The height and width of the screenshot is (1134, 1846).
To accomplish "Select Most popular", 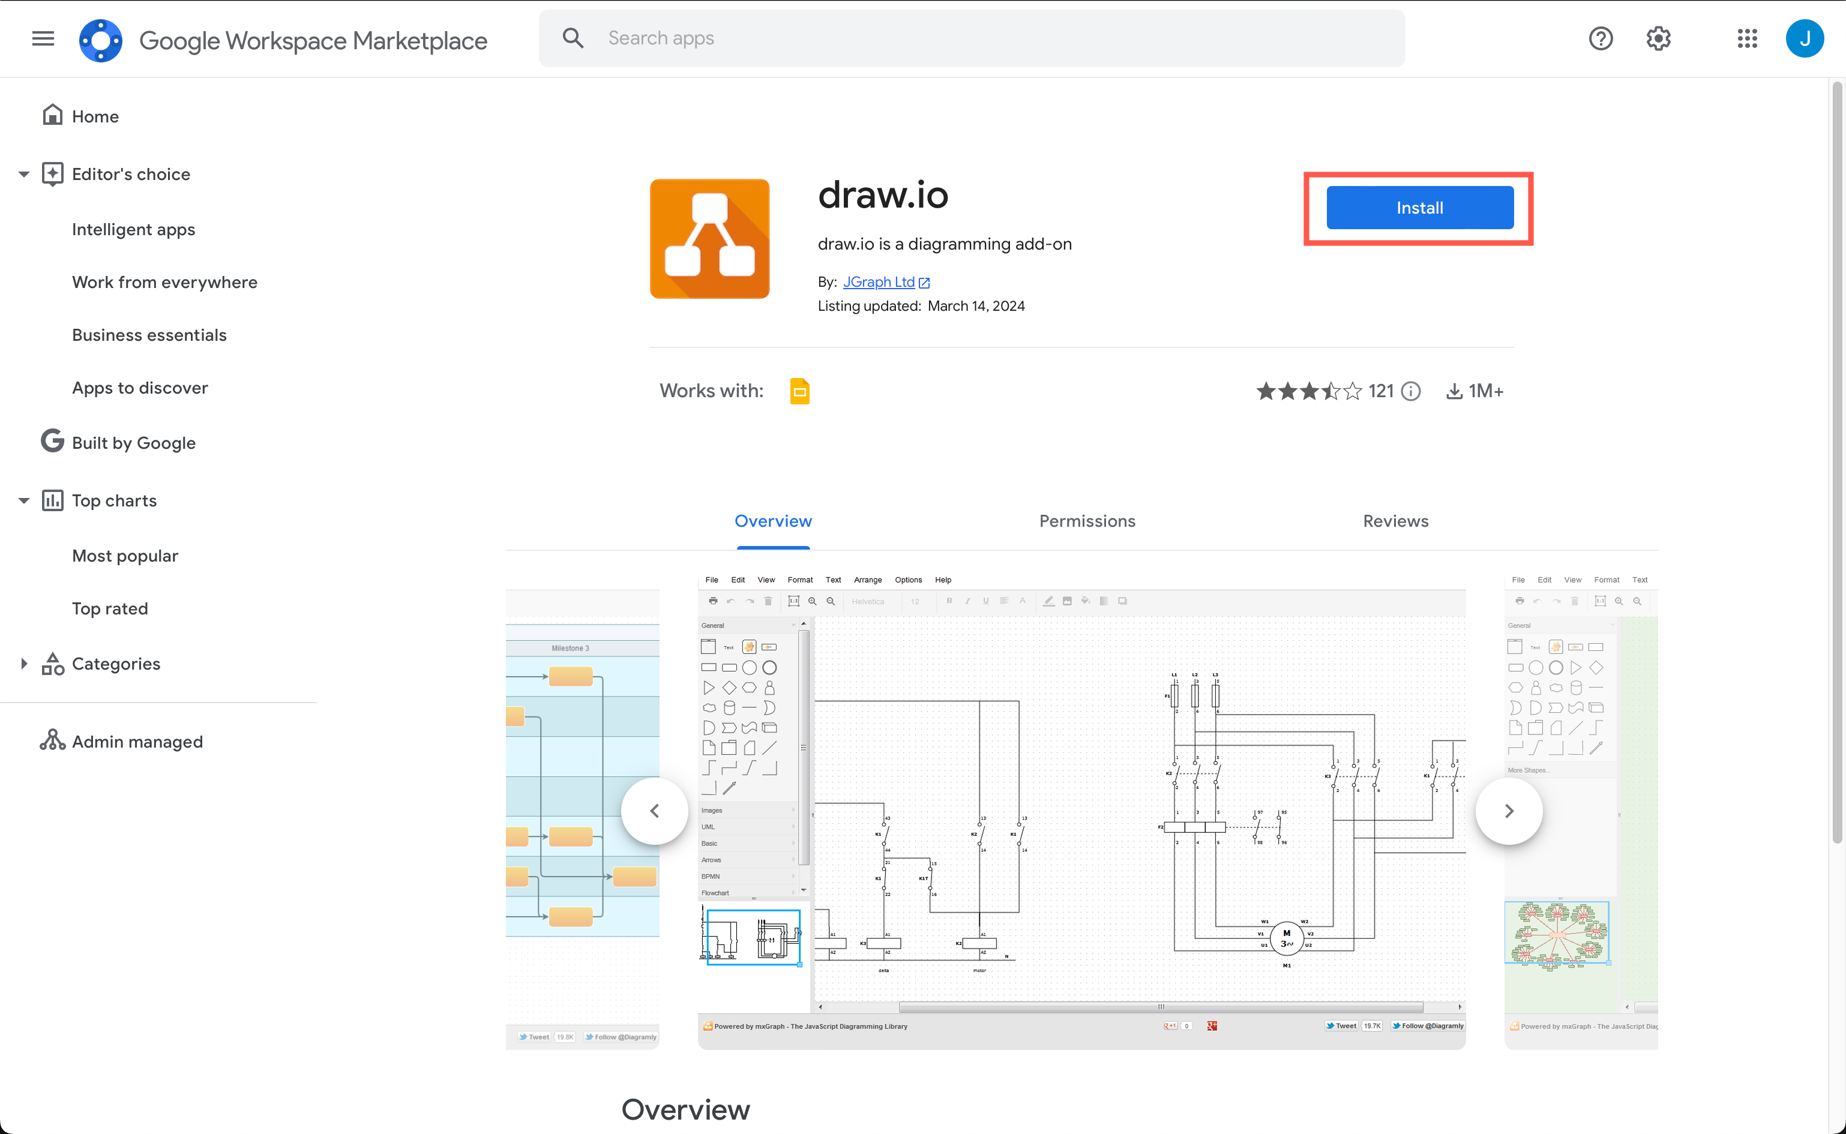I will coord(125,556).
